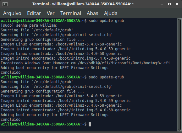Click last 'Adding boot menu entry' line
The image size is (182, 133).
pos(54,115)
